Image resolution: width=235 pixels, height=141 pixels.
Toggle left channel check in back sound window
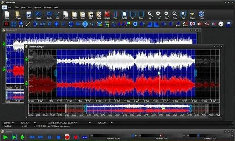[4, 44]
